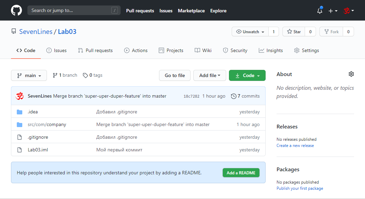
Task: Open the SevenLines owner link
Action: [x=36, y=32]
